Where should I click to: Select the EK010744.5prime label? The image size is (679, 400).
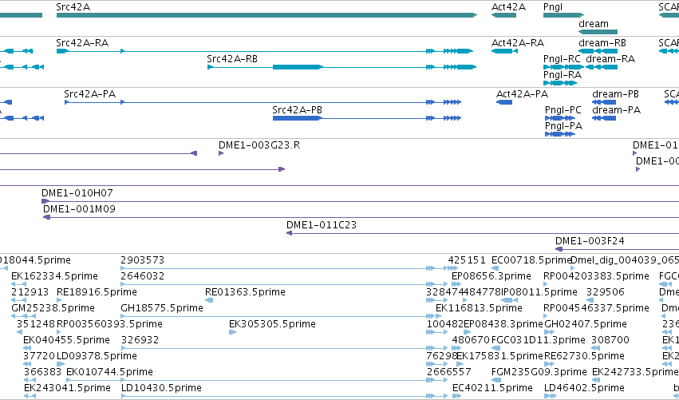tap(109, 372)
